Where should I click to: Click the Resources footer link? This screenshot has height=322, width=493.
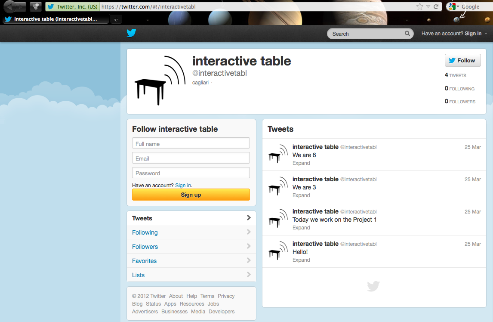(x=192, y=304)
